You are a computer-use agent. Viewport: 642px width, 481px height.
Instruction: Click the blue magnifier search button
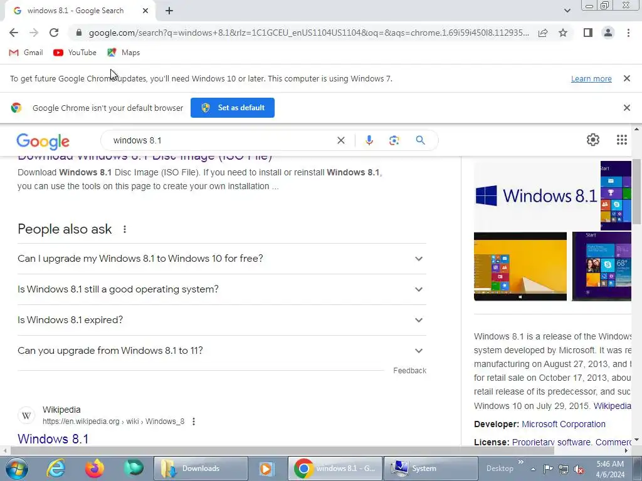(x=420, y=140)
